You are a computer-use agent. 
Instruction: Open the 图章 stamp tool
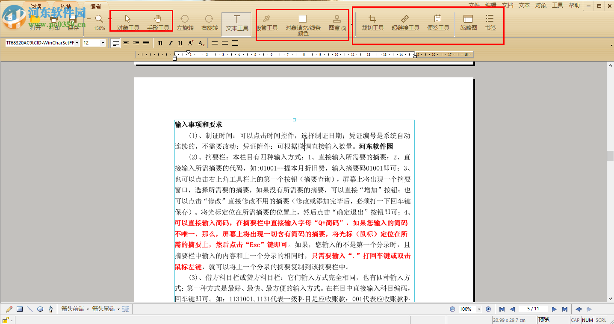tap(337, 22)
